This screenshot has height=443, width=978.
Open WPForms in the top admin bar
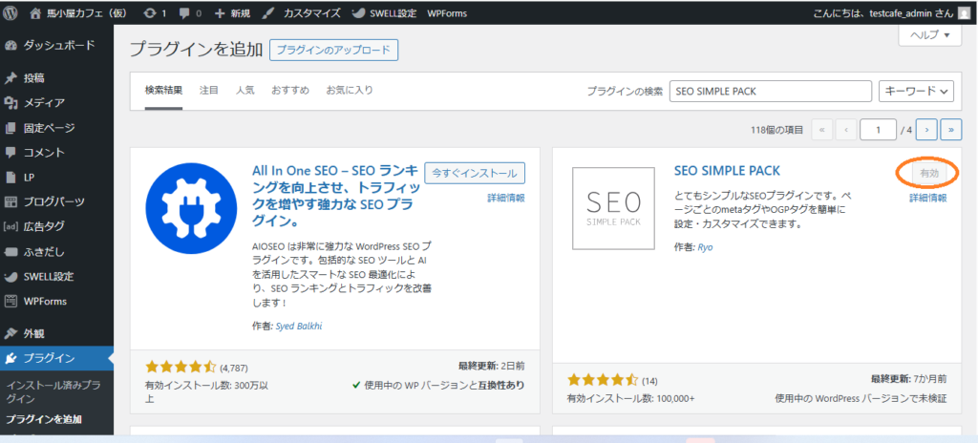(447, 12)
